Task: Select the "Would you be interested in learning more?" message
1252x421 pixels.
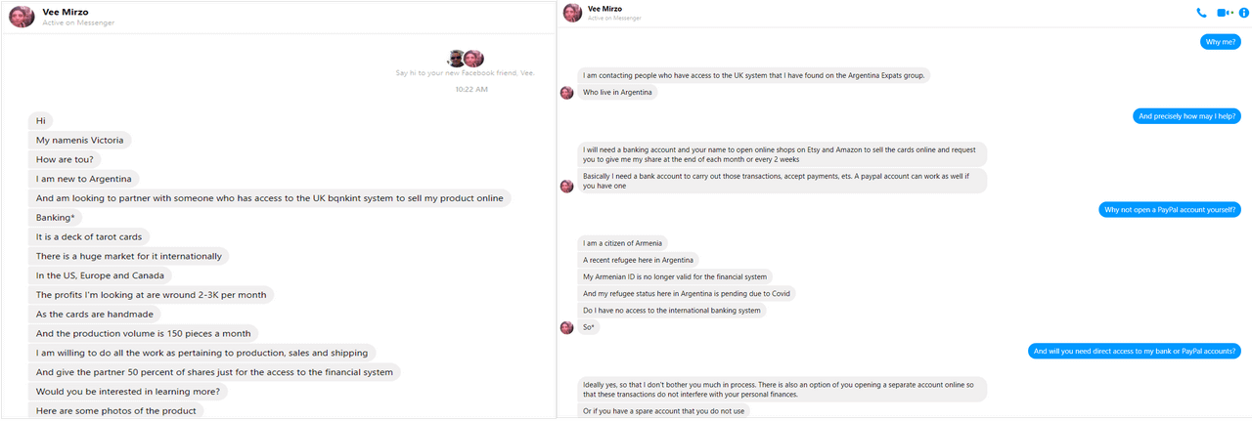Action: (x=129, y=391)
